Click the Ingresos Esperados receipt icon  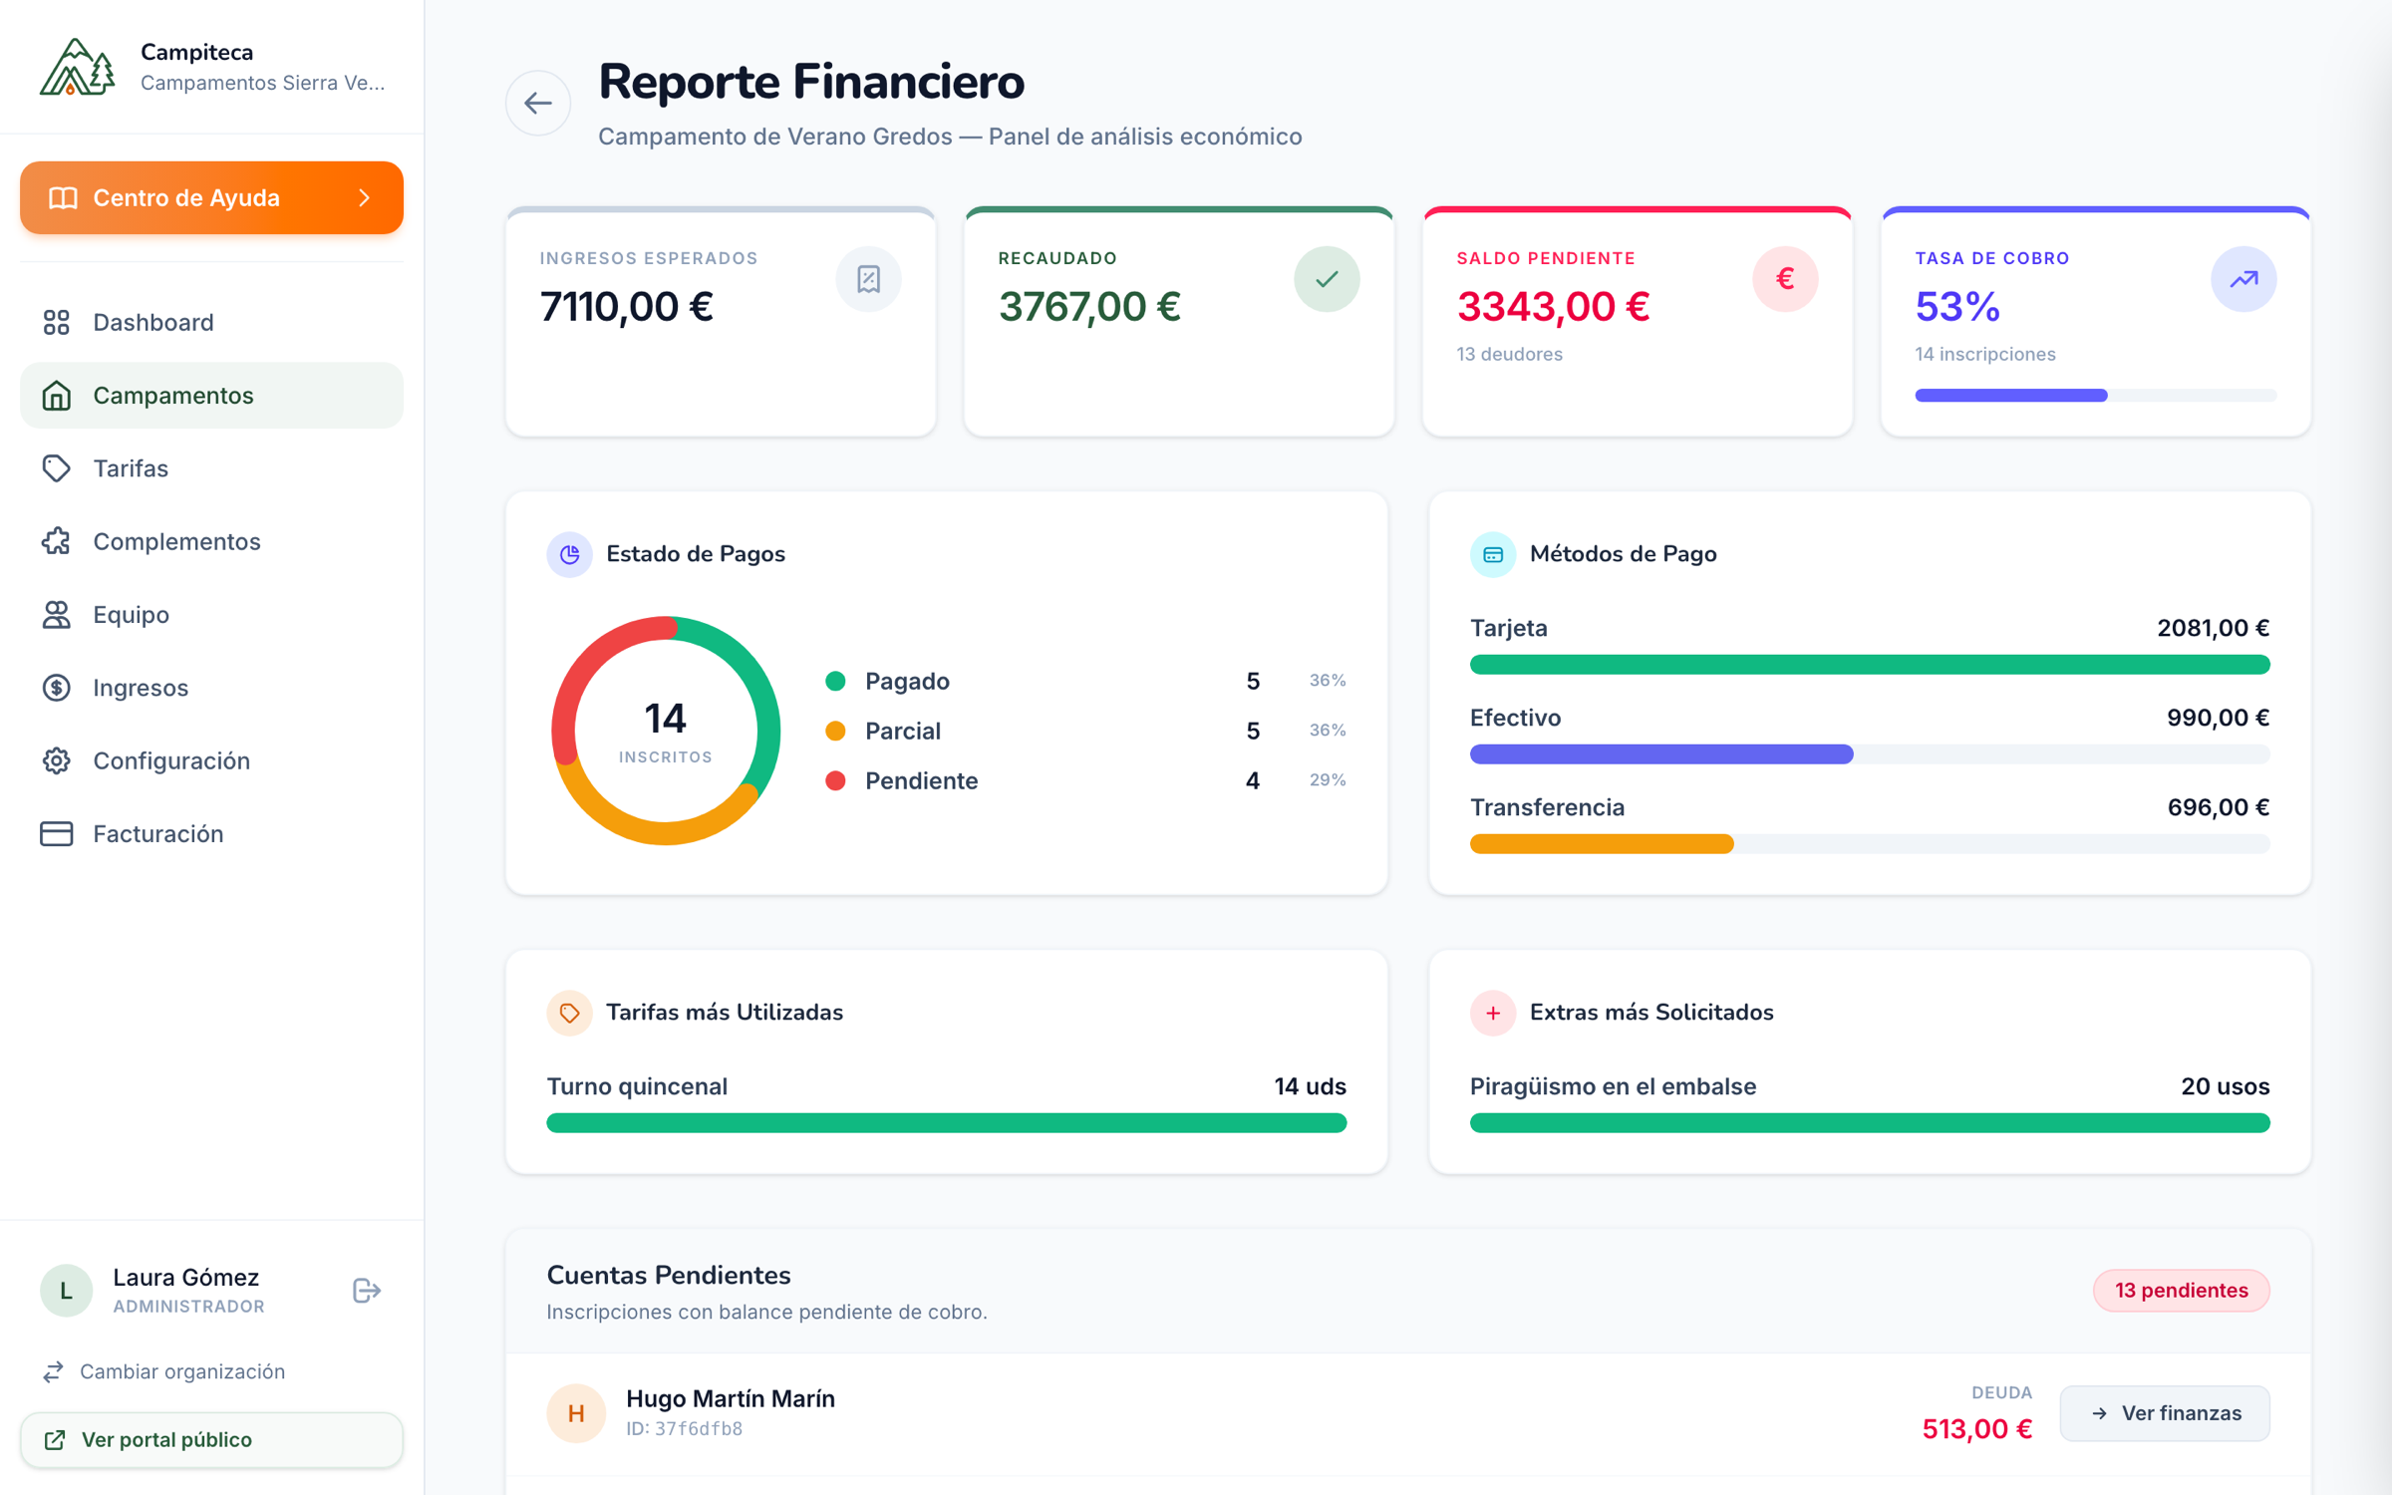coord(869,279)
